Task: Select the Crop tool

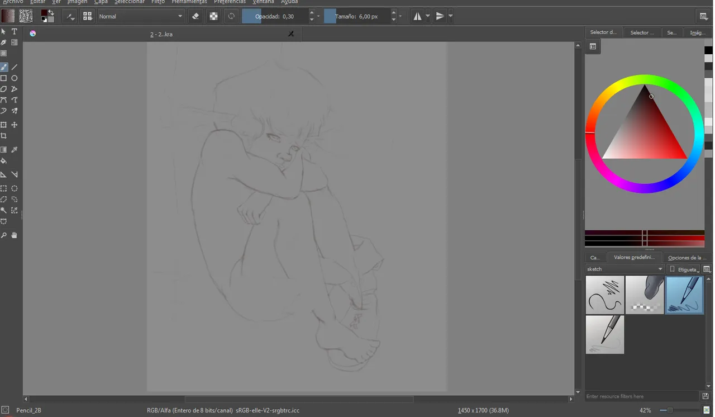Action: coord(4,136)
